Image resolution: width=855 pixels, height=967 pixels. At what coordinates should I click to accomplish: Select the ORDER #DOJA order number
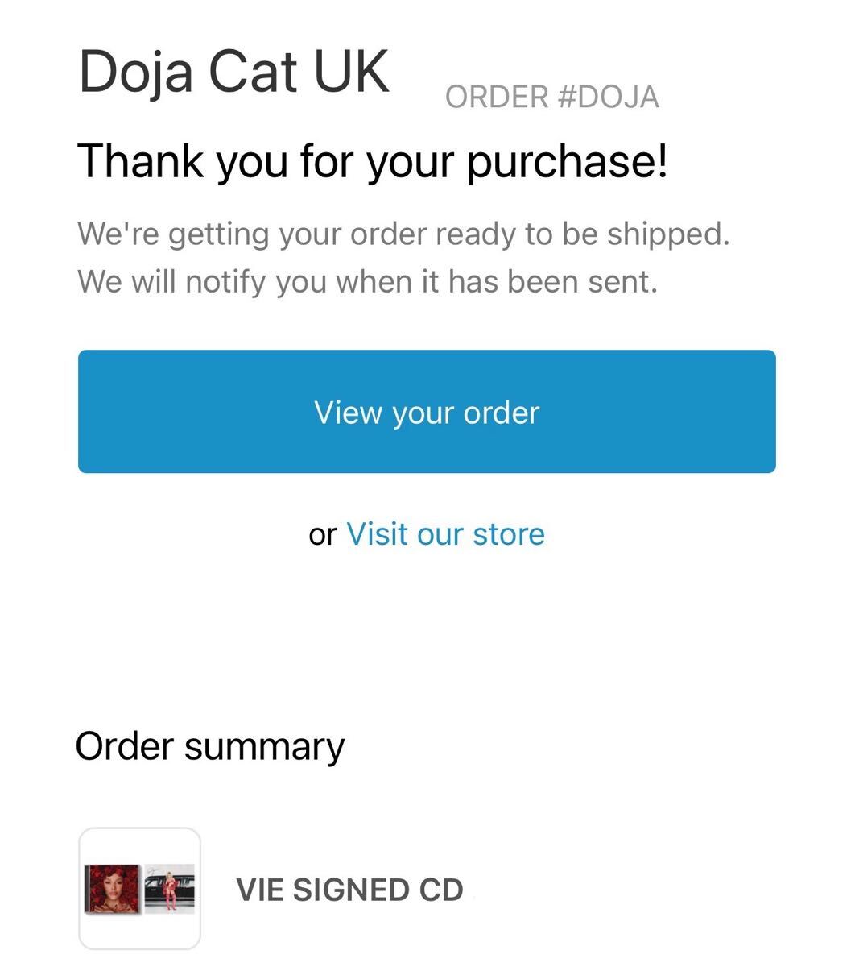click(551, 97)
